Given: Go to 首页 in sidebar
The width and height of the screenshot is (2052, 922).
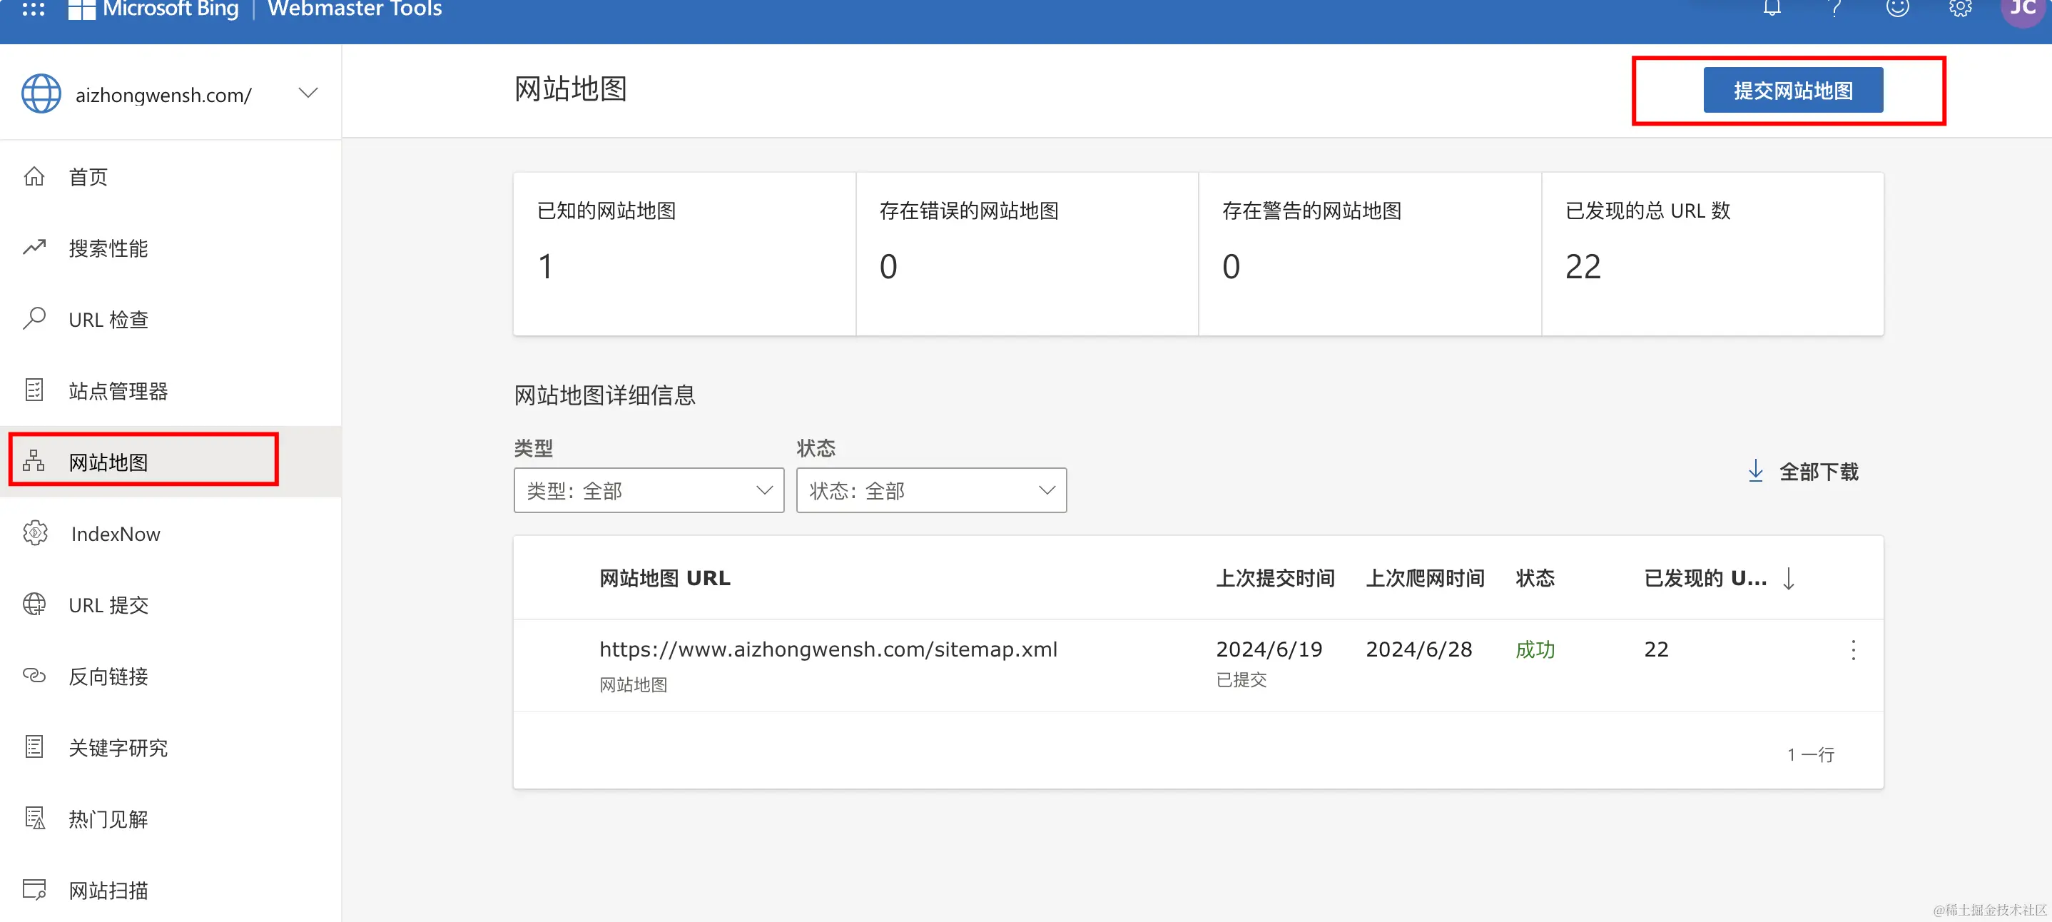Looking at the screenshot, I should pos(88,177).
